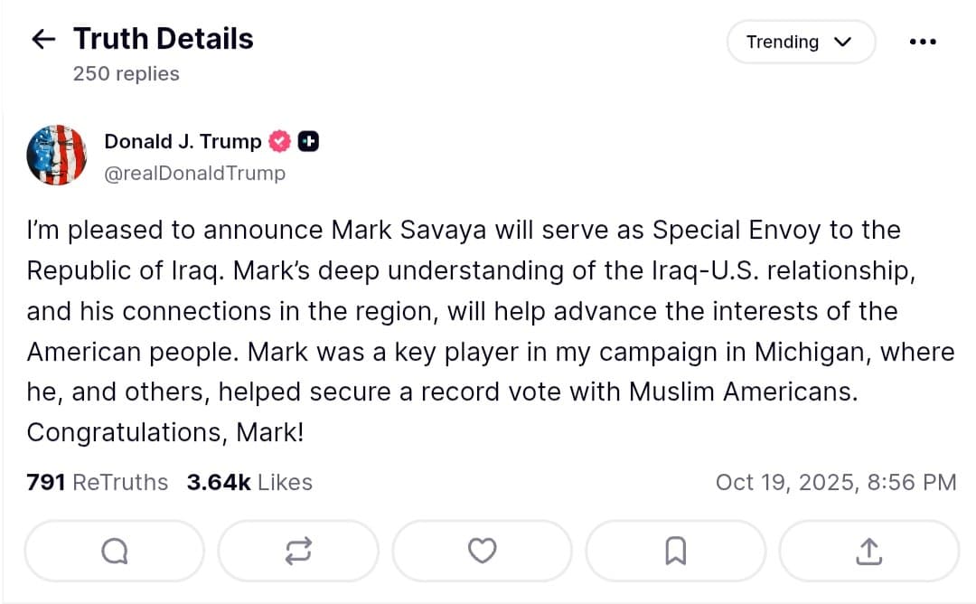Select the Truth Details header
The height and width of the screenshot is (604, 976).
(x=163, y=38)
